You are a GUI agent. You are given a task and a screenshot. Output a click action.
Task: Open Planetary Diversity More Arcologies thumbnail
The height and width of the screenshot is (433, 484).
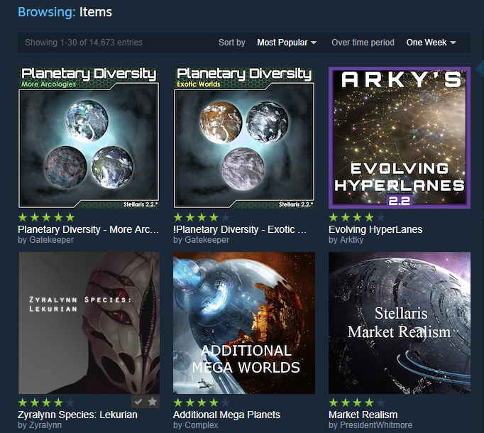pyautogui.click(x=89, y=138)
